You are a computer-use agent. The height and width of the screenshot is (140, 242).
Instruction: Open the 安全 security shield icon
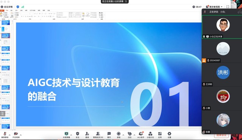click(78, 135)
